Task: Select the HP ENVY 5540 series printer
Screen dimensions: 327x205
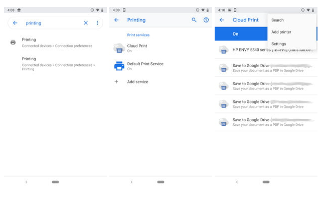Action: pos(266,50)
